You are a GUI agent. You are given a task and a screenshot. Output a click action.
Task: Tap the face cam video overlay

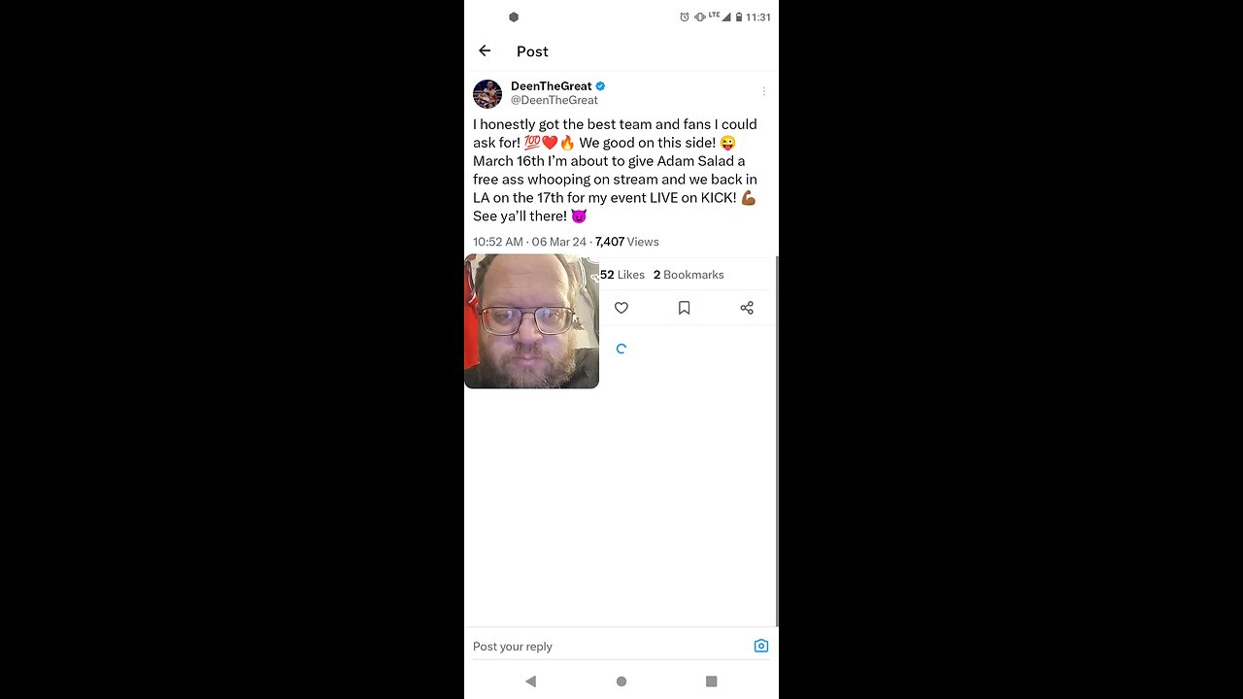point(531,321)
